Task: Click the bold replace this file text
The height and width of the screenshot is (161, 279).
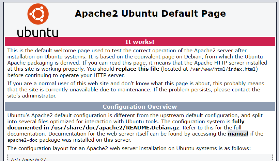Action: point(137,69)
